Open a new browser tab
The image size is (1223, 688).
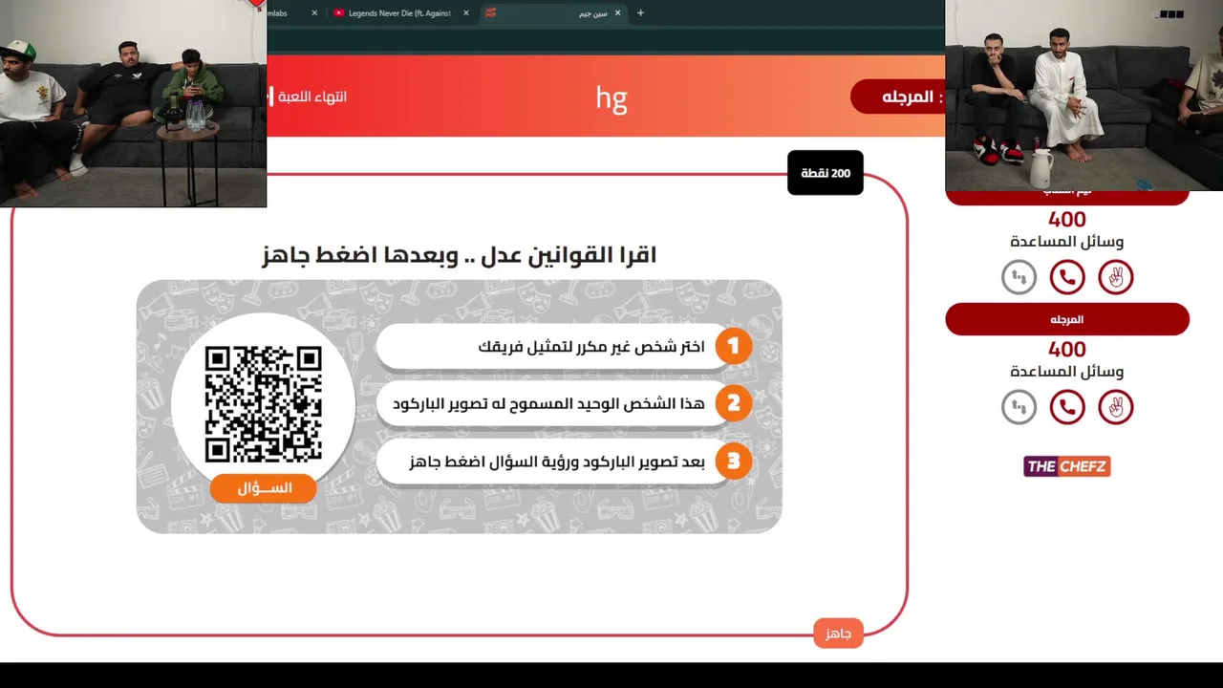pyautogui.click(x=640, y=13)
